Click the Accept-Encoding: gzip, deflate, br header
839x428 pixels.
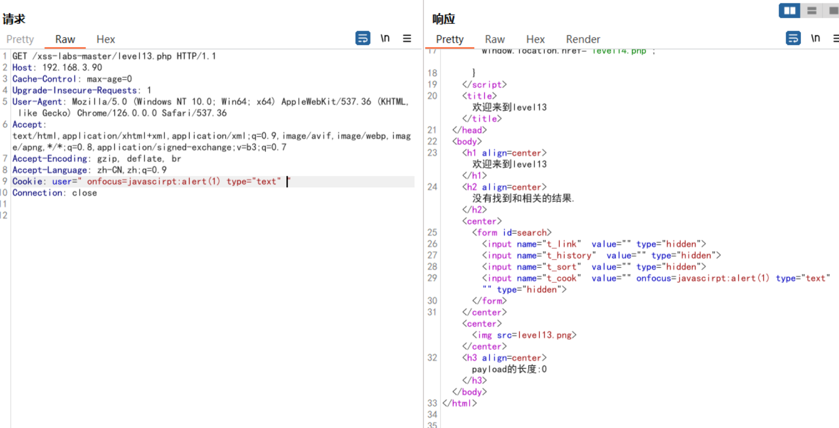97,159
